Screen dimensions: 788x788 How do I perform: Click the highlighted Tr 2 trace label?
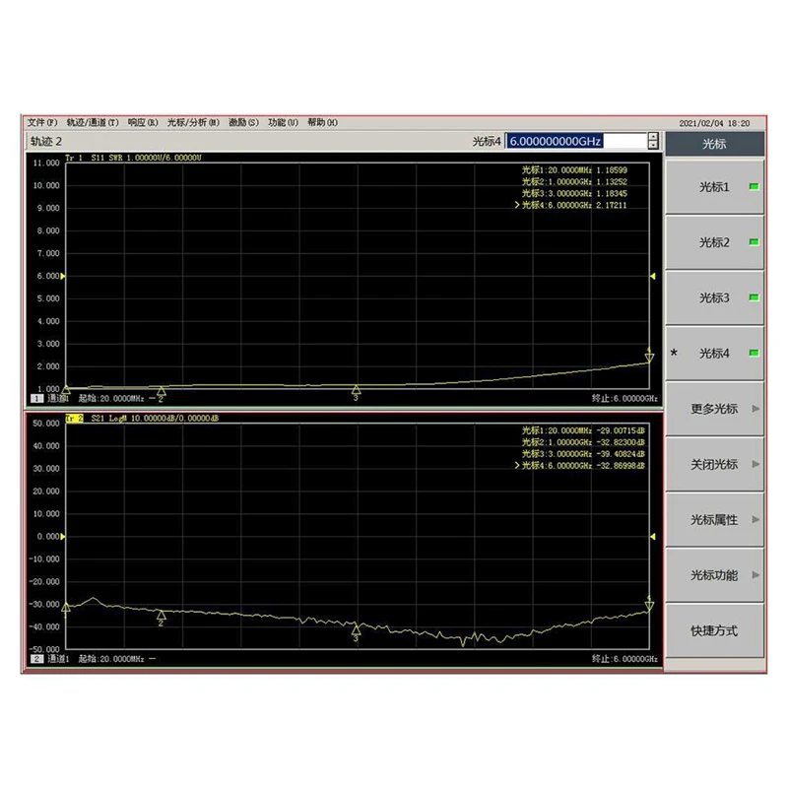click(75, 419)
